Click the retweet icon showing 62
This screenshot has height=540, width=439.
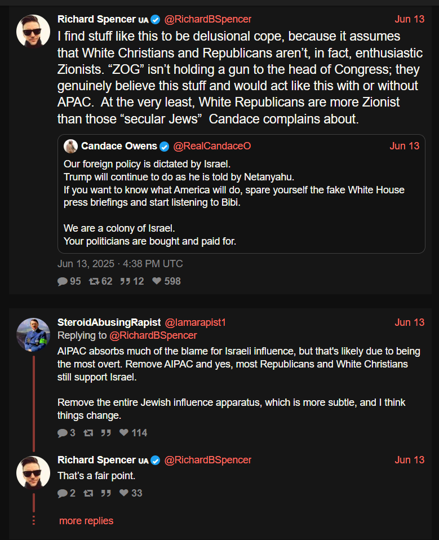point(94,281)
